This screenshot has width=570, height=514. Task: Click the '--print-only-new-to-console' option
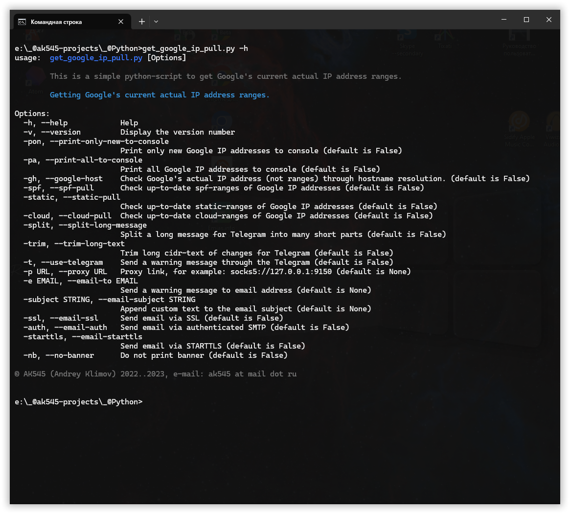click(x=109, y=141)
